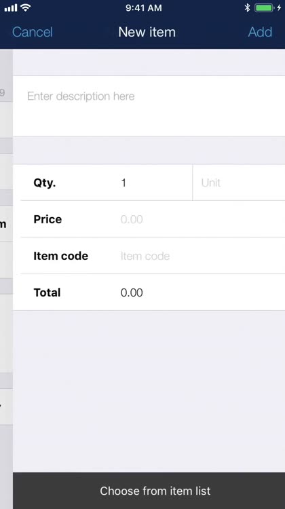Screen dimensions: 285x509
Task: Tap the Unit input field
Action: tap(239, 183)
